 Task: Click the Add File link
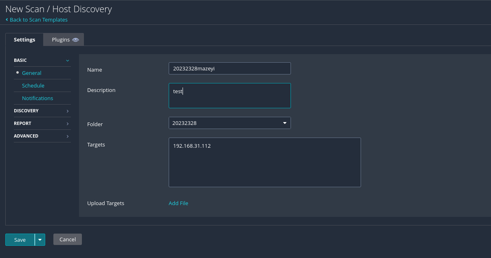pos(178,203)
